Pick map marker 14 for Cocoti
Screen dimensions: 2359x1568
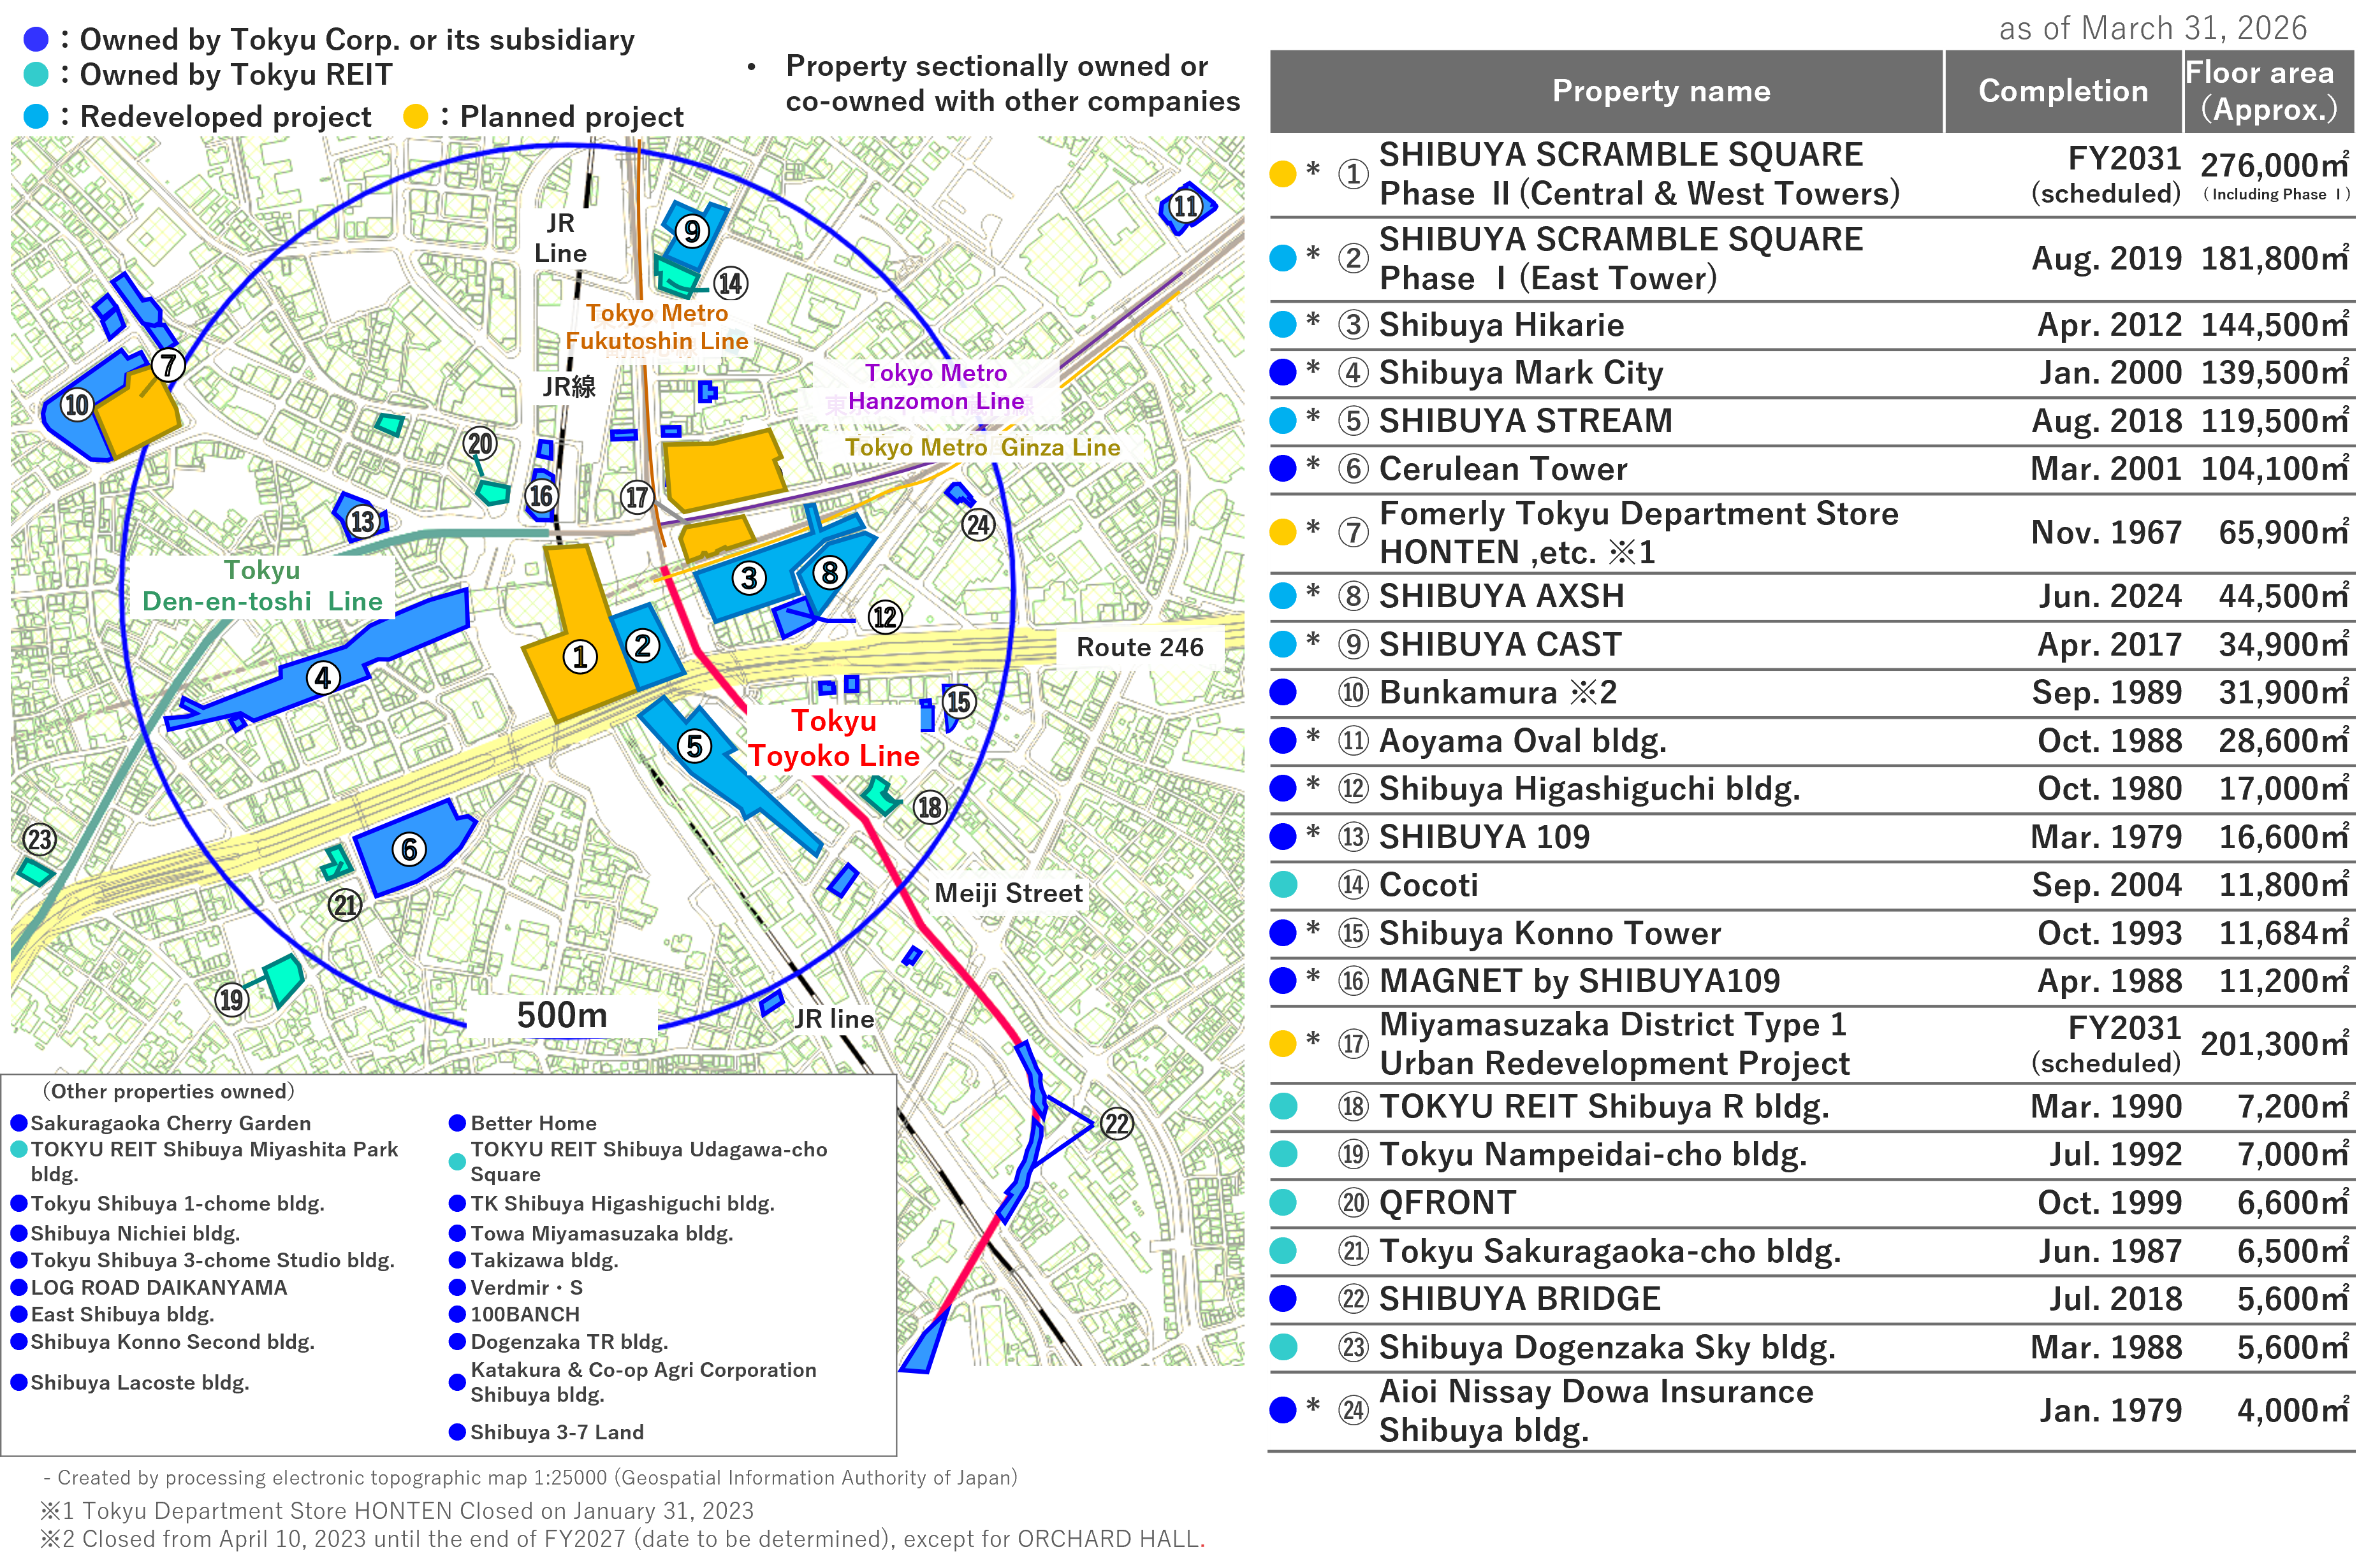coord(730,283)
